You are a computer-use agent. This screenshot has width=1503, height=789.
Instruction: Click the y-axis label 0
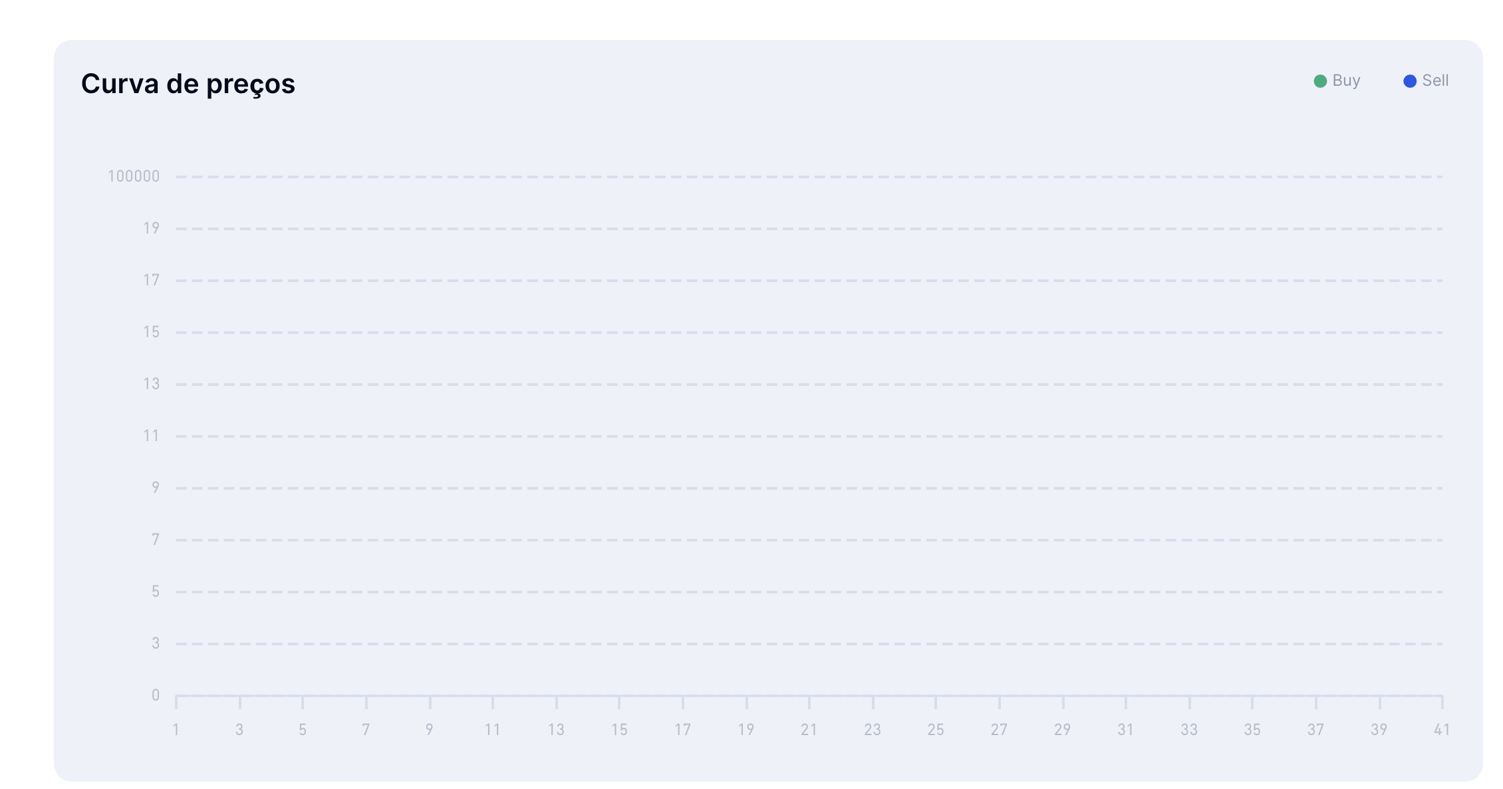[155, 695]
